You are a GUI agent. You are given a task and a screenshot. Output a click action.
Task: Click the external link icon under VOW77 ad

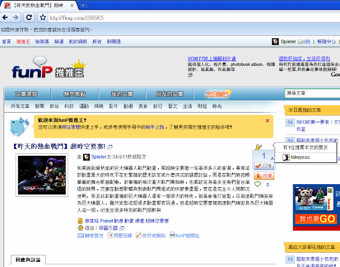pos(190,75)
